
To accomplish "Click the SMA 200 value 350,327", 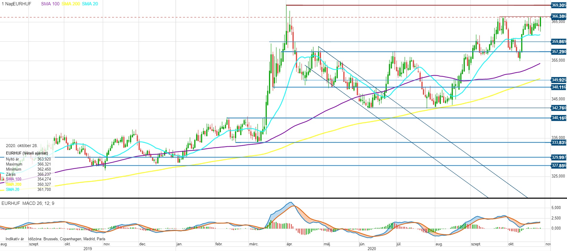I will pos(44,185).
